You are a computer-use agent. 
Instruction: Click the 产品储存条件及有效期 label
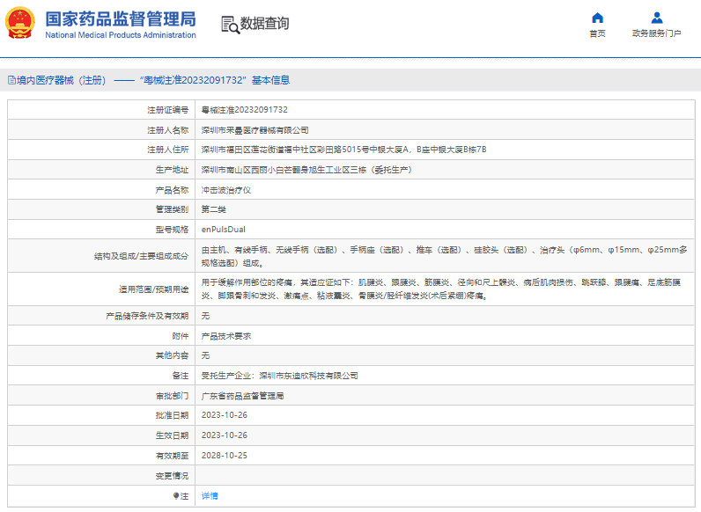(147, 317)
